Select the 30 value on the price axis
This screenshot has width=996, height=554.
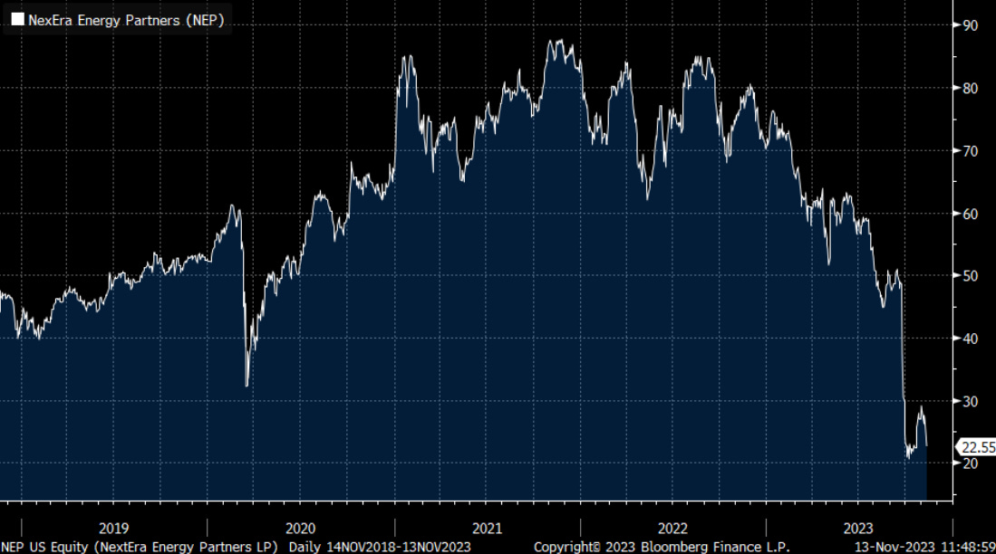click(971, 402)
